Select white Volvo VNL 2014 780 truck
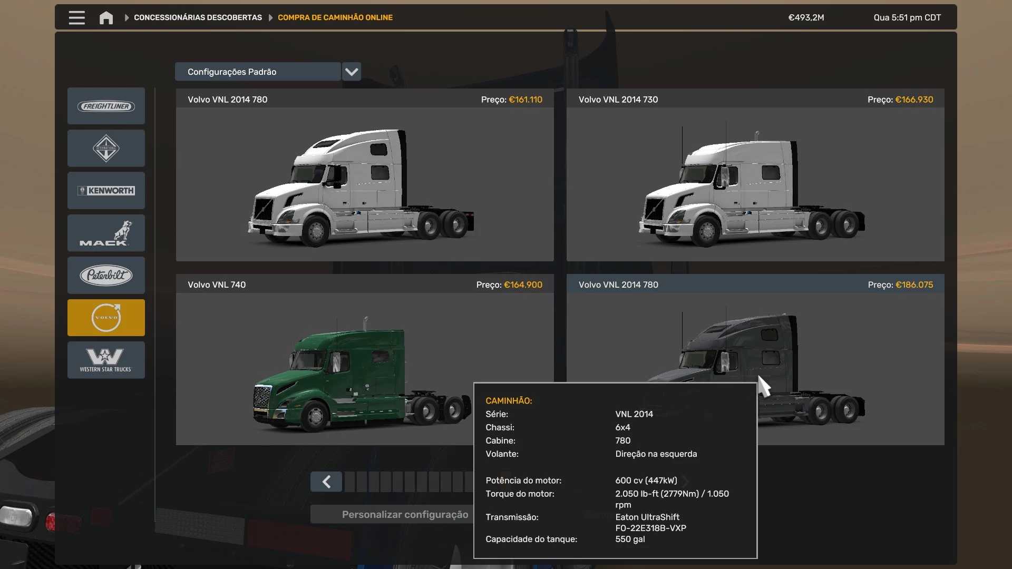 coord(364,184)
